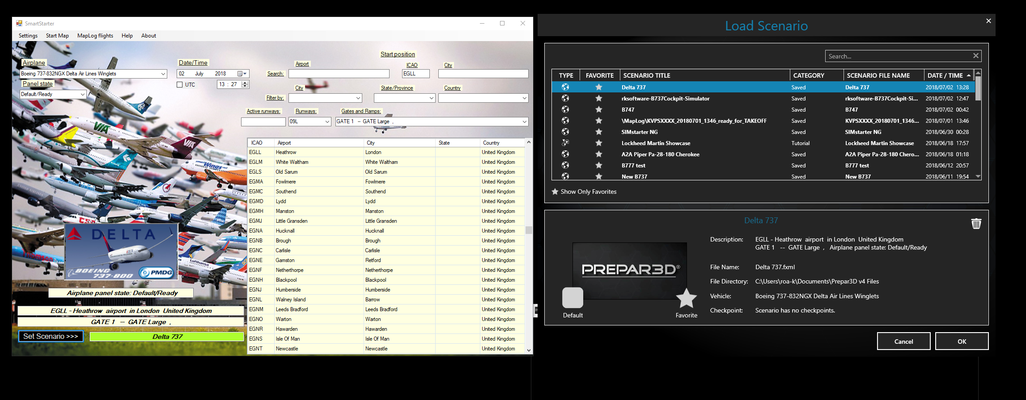Click the Airport search input field

tap(339, 74)
